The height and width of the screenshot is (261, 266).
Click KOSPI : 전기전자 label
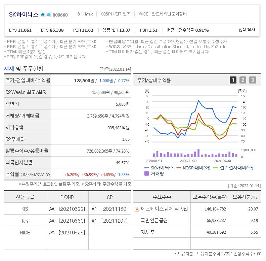[x=116, y=14]
